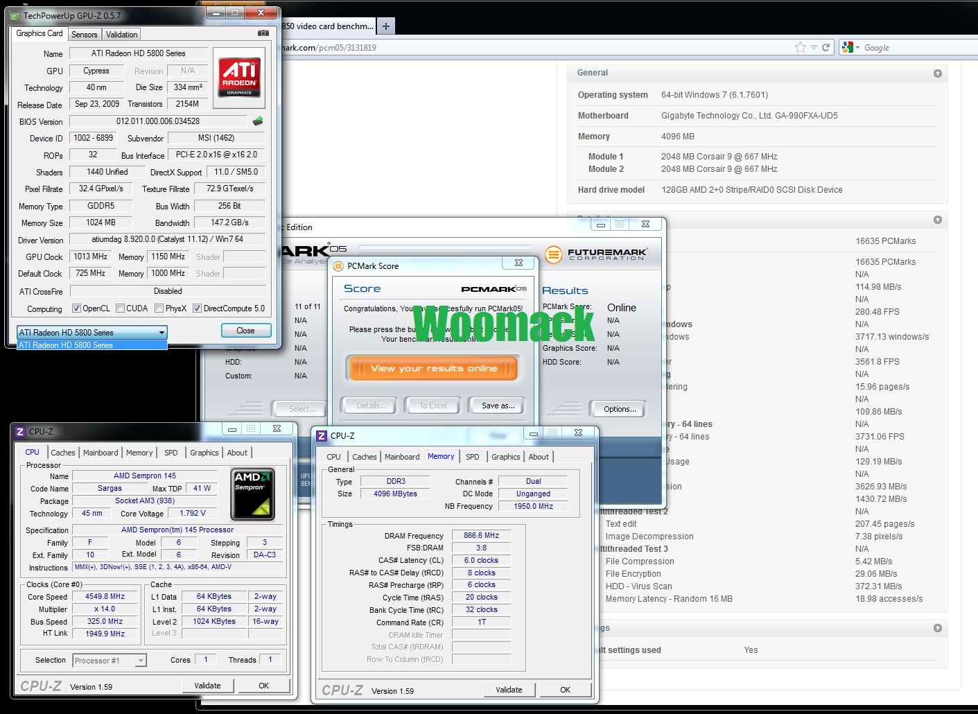Click the ATI Radeon logo in GPU-Z

pos(240,77)
